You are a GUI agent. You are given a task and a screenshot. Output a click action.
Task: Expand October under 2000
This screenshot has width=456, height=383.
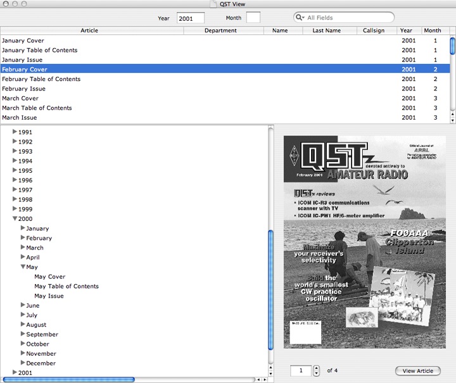23,343
